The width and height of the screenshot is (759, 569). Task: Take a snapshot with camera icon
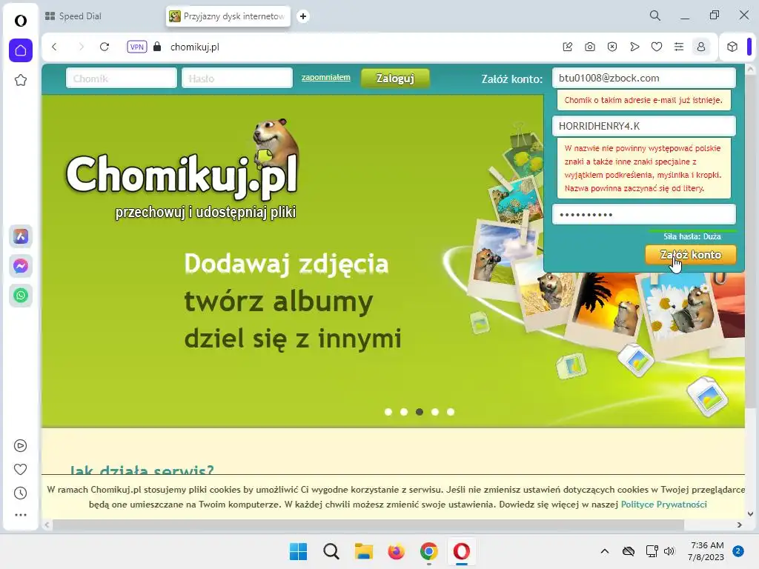[590, 47]
